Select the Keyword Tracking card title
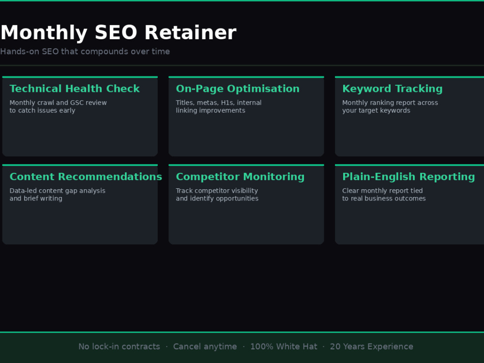This screenshot has height=363, width=484. click(x=393, y=89)
